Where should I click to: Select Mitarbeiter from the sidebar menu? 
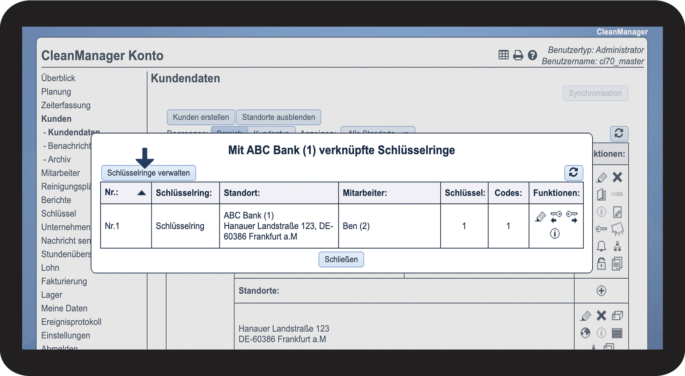[60, 173]
